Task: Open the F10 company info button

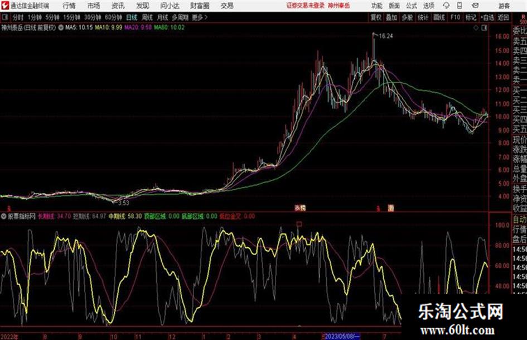Action: [x=456, y=17]
